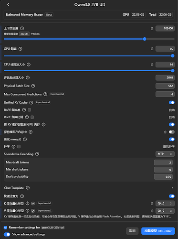
Task: Click context length field showing 102400
Action: tap(165, 28)
